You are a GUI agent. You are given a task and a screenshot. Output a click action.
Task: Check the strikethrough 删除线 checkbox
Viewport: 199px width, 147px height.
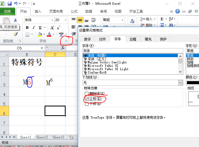[87, 93]
